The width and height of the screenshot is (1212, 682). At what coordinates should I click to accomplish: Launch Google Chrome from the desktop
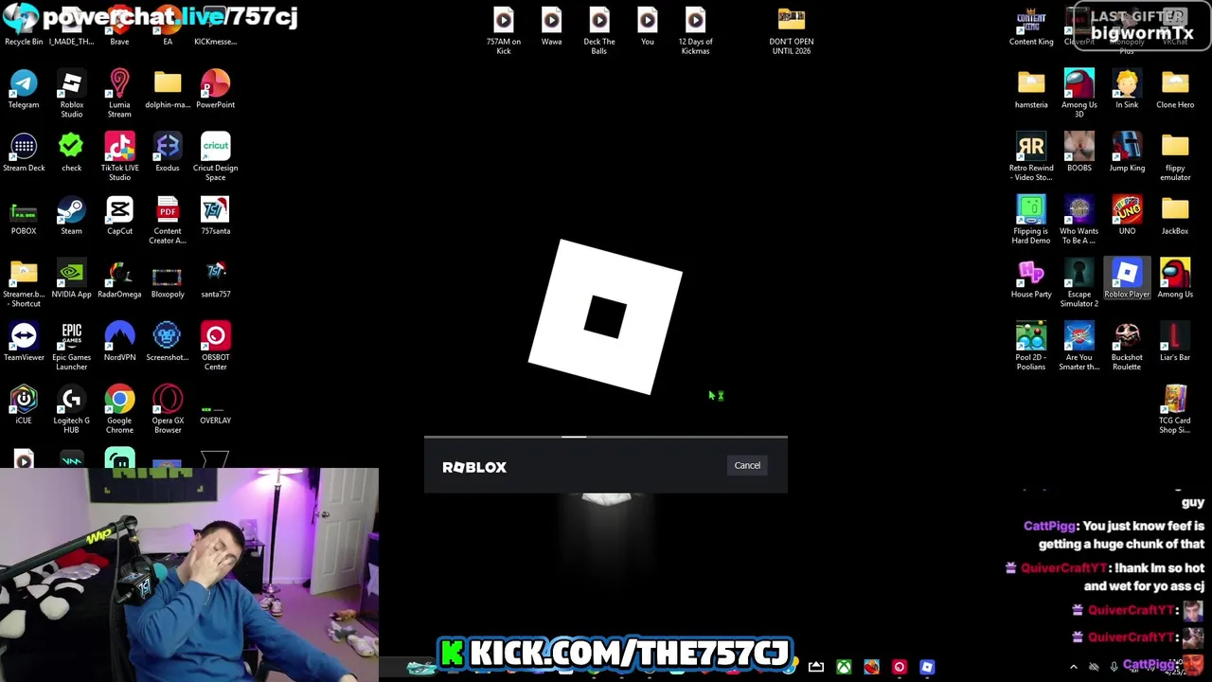(x=119, y=409)
